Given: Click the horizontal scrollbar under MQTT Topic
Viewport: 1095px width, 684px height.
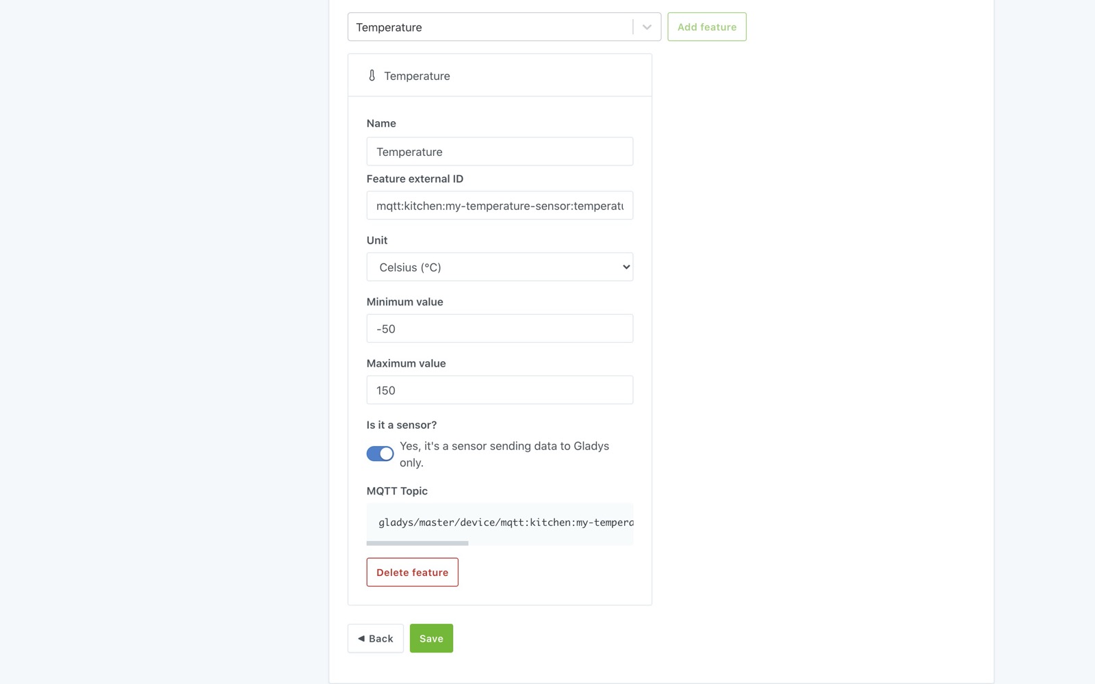Looking at the screenshot, I should [417, 543].
